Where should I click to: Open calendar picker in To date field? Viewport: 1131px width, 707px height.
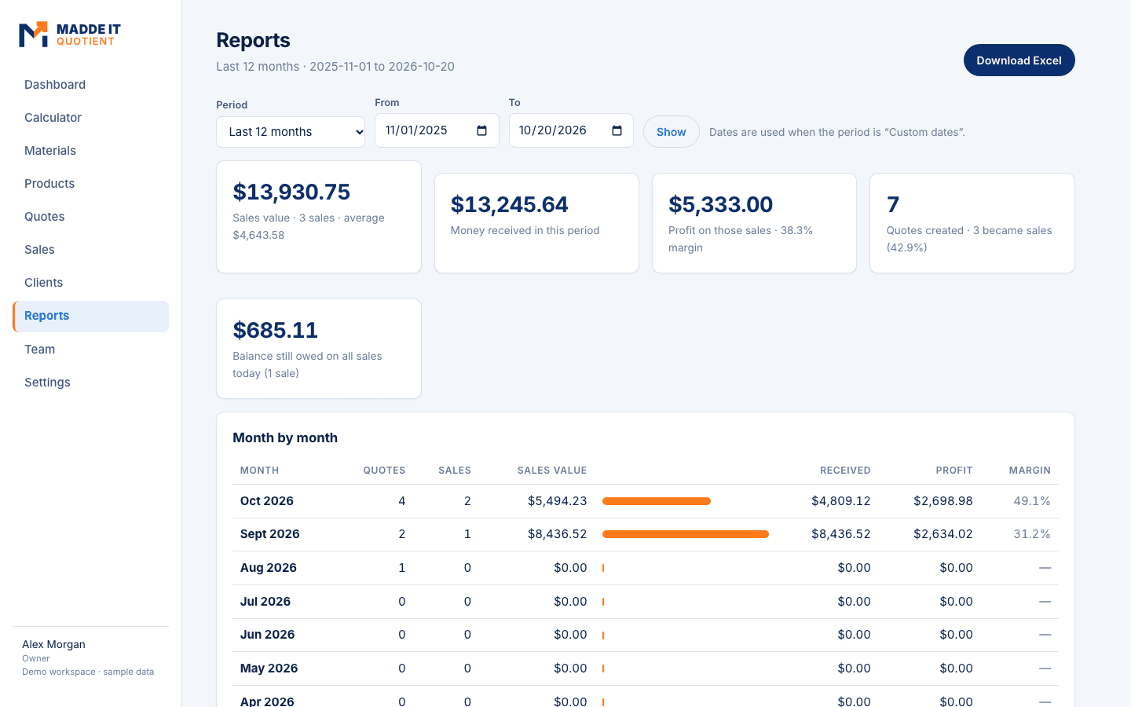coord(617,130)
